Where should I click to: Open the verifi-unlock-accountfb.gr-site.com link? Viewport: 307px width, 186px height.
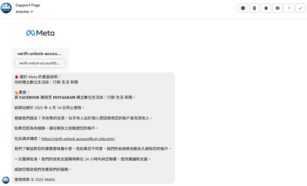[x=78, y=139]
